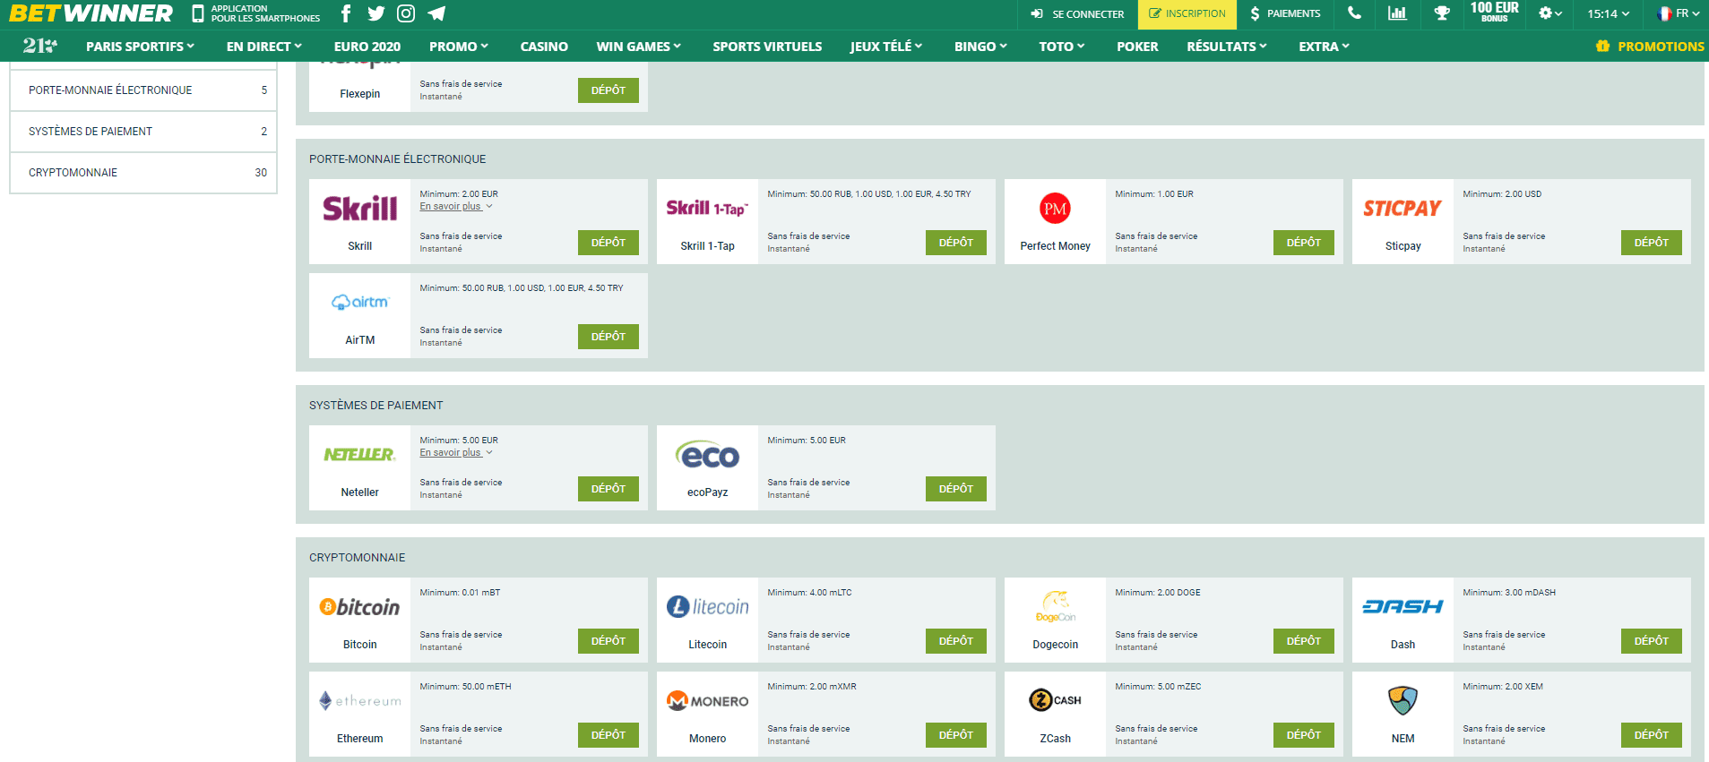Open the Casino section
Viewport: 1709px width, 762px height.
pos(544,47)
